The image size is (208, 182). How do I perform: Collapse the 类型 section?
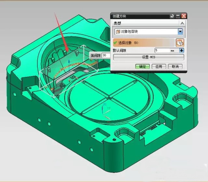[x=182, y=23]
